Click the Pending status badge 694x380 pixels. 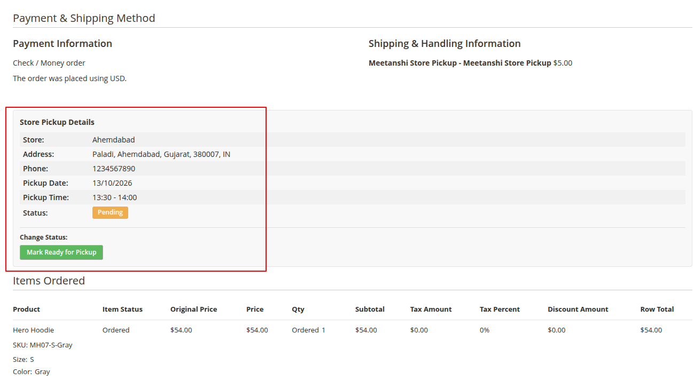click(110, 212)
